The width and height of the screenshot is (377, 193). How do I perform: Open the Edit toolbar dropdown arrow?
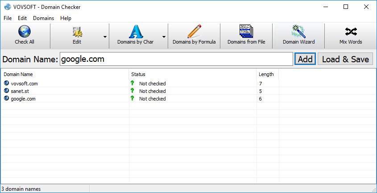point(105,36)
